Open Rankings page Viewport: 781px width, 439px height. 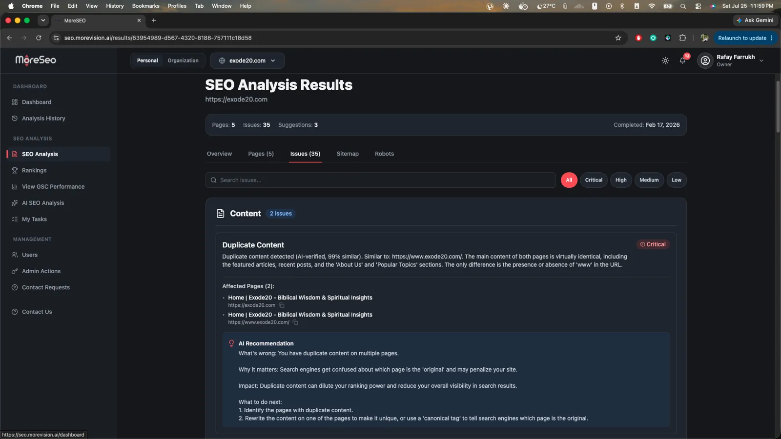59,170
